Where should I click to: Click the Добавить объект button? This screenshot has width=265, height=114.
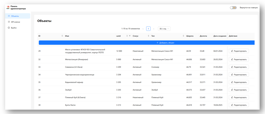point(146,43)
